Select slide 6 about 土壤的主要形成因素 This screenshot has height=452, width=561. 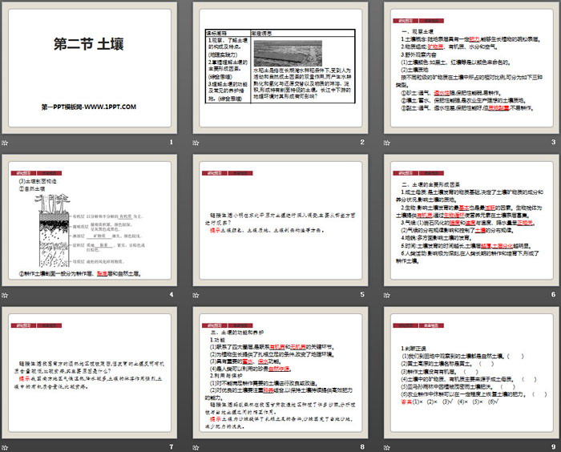(x=471, y=220)
